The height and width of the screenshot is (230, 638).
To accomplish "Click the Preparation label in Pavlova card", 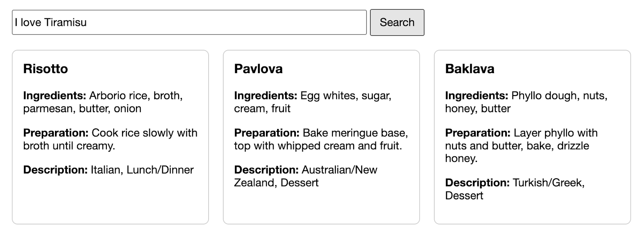I will click(x=267, y=133).
